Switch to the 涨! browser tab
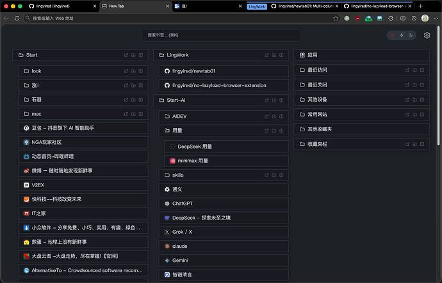 coord(207,6)
